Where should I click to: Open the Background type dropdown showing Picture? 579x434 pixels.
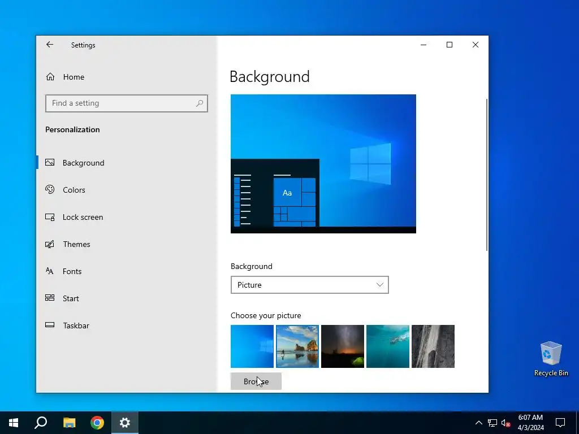(x=309, y=285)
